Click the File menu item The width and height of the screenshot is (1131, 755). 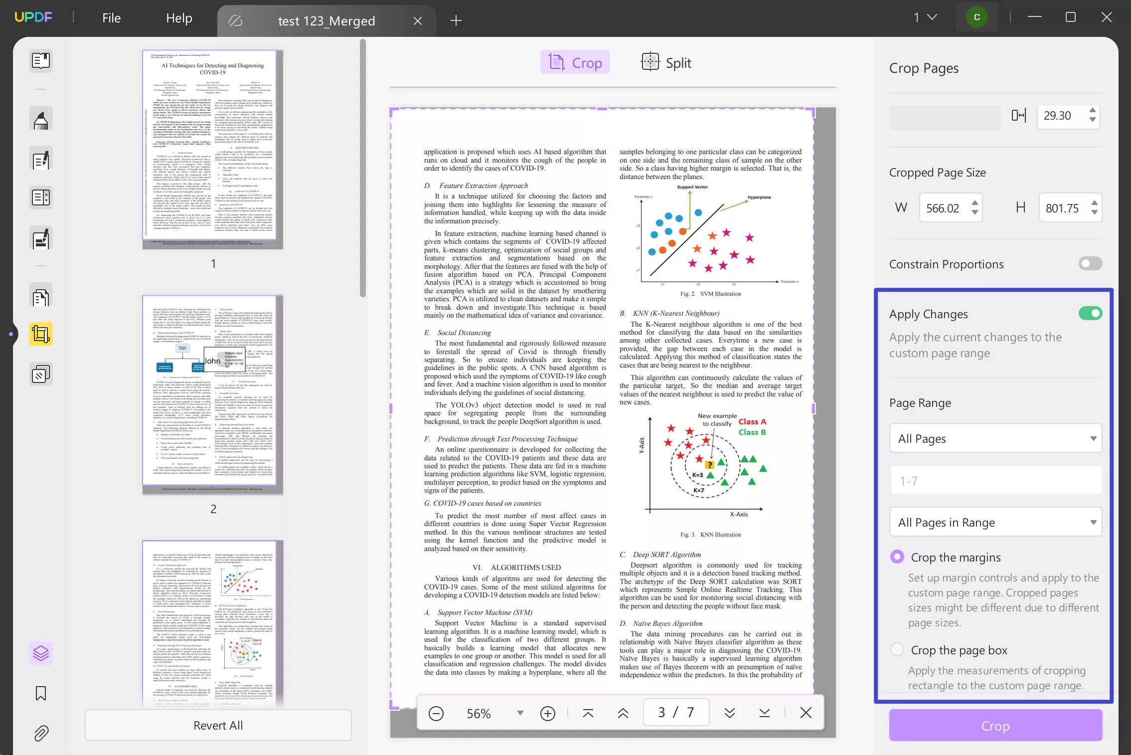point(110,17)
